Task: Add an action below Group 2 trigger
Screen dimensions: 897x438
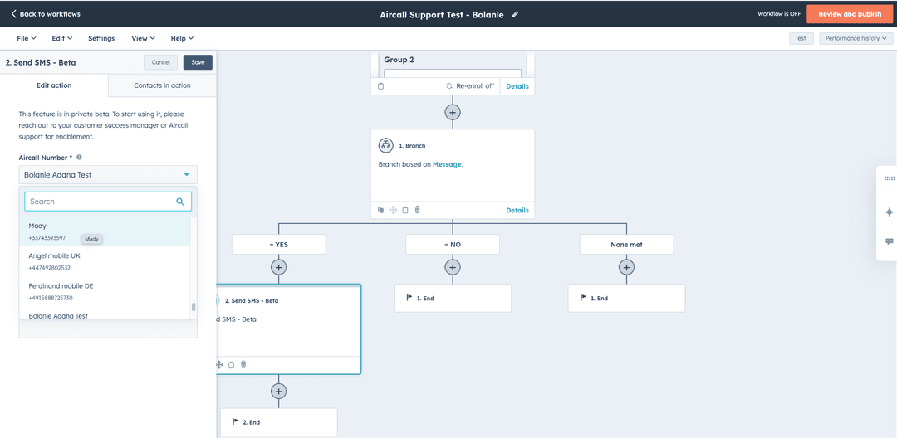Action: (x=452, y=112)
